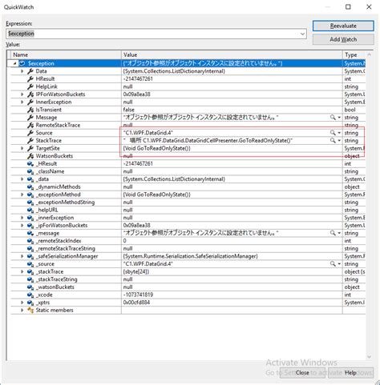
Task: Click magnifier icon on the StackTrace row
Action: tap(333, 140)
